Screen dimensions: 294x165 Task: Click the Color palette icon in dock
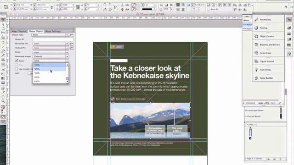(x=289, y=28)
